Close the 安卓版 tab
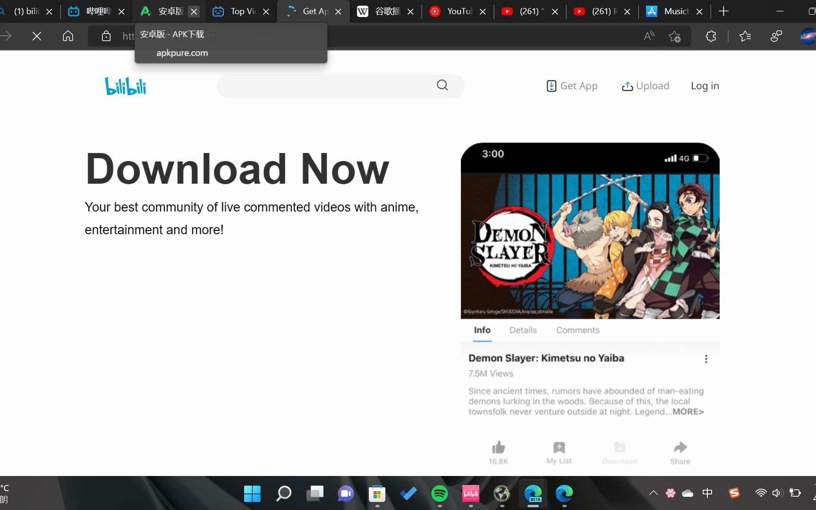Screen dimensions: 816x510 (x=194, y=12)
